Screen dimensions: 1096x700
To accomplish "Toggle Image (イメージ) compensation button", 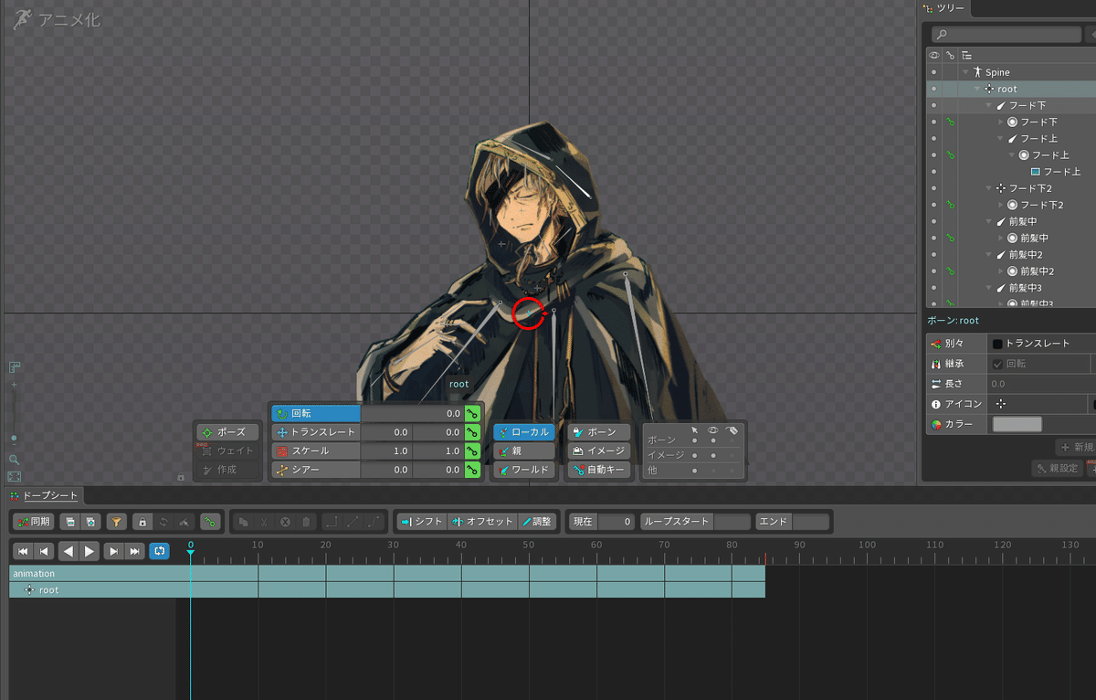I will click(x=598, y=451).
